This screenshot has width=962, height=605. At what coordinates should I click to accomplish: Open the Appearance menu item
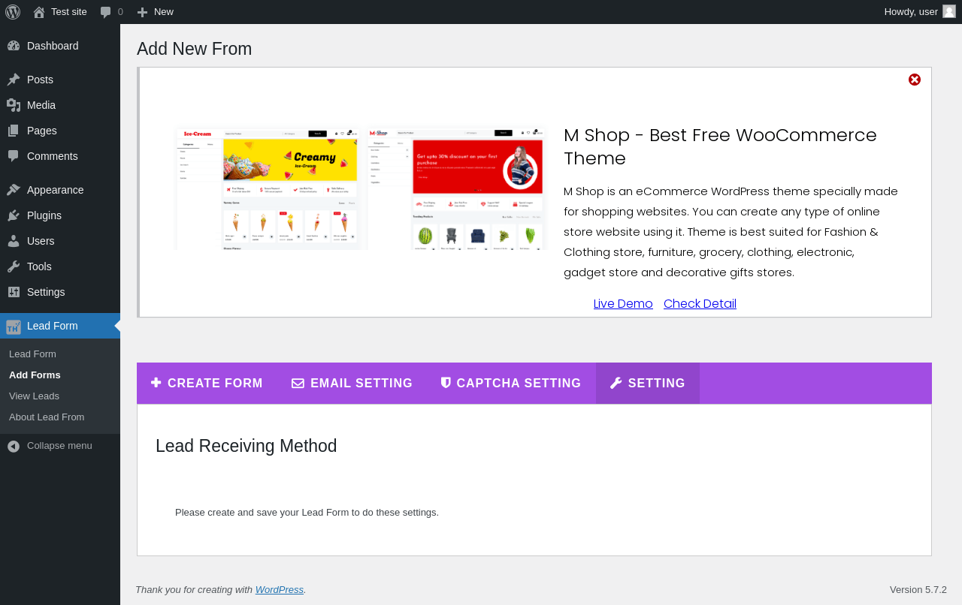pyautogui.click(x=60, y=190)
